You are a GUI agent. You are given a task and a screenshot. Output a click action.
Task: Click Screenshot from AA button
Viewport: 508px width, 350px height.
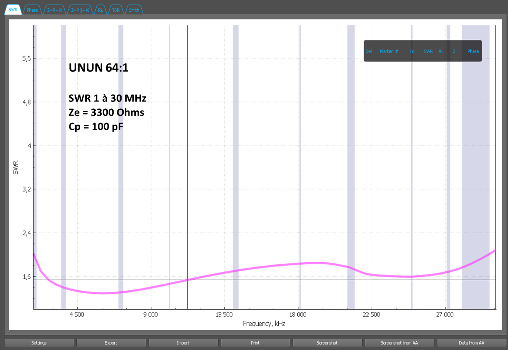pos(399,343)
